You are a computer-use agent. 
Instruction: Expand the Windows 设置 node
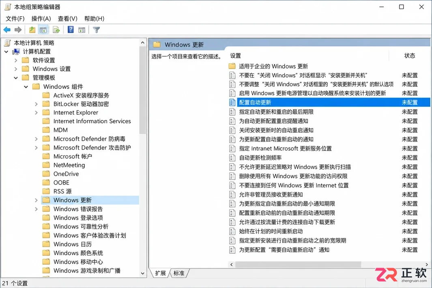click(16, 69)
